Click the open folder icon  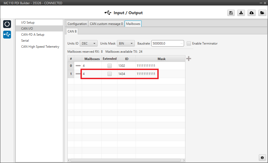(x=262, y=13)
